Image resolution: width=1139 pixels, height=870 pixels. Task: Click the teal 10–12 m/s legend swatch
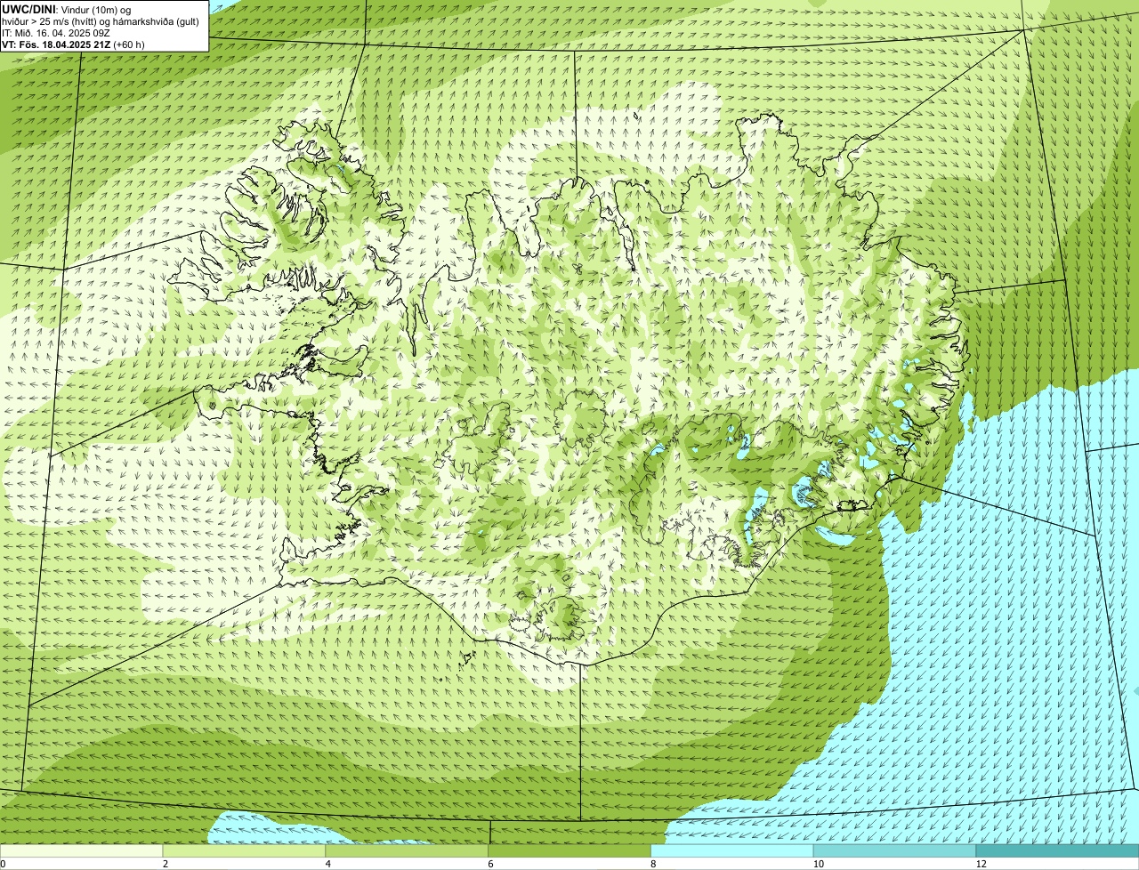(x=894, y=851)
